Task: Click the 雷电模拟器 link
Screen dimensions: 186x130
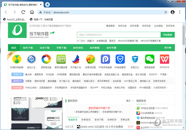Action: [x=75, y=74]
